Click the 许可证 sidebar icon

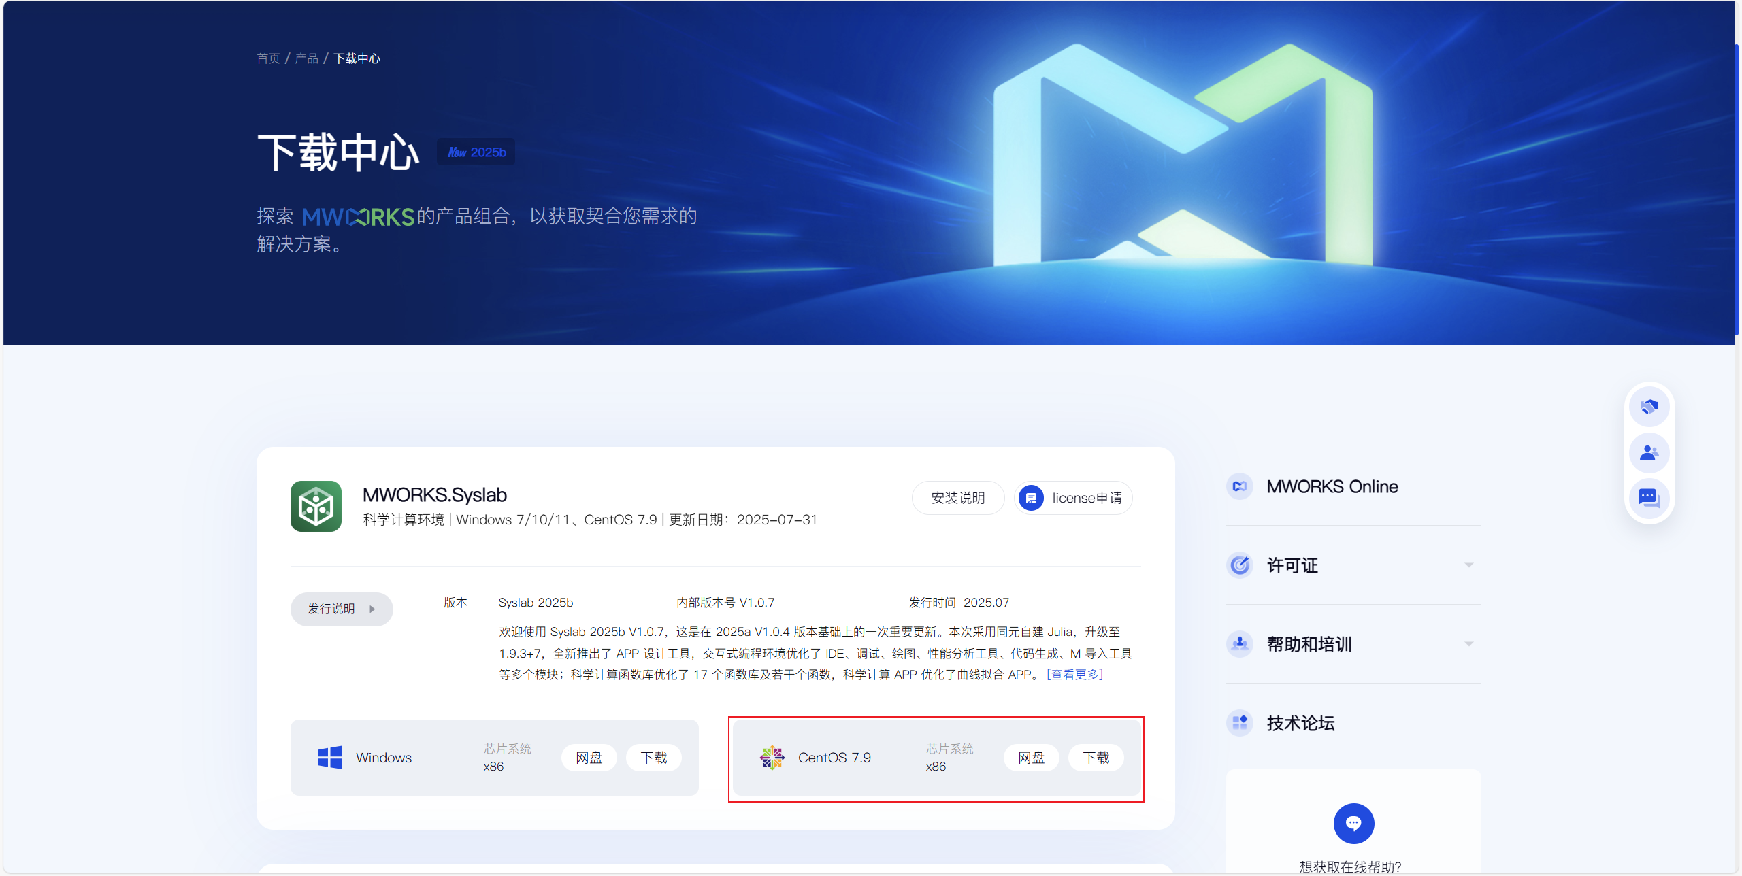tap(1239, 565)
